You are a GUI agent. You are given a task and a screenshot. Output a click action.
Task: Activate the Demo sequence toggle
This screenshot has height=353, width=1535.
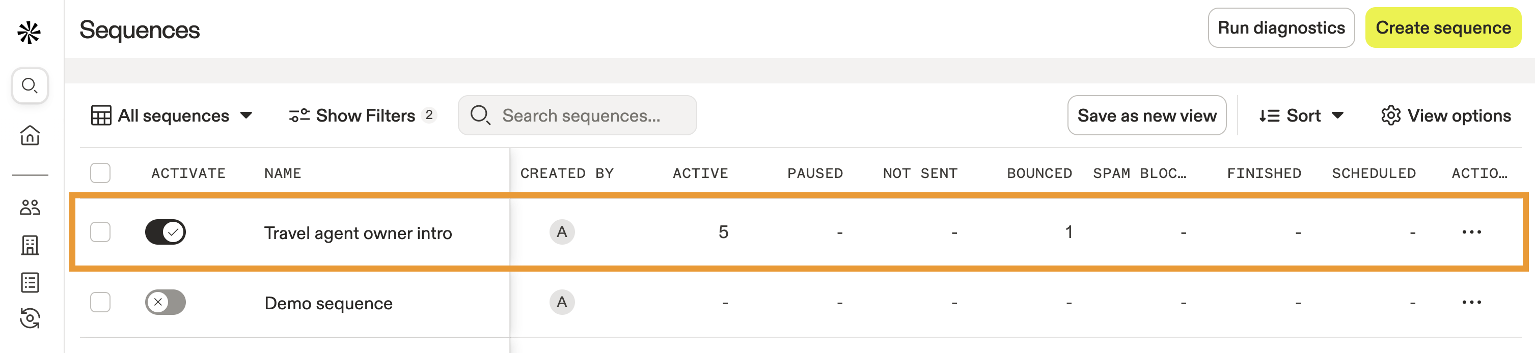pyautogui.click(x=165, y=303)
